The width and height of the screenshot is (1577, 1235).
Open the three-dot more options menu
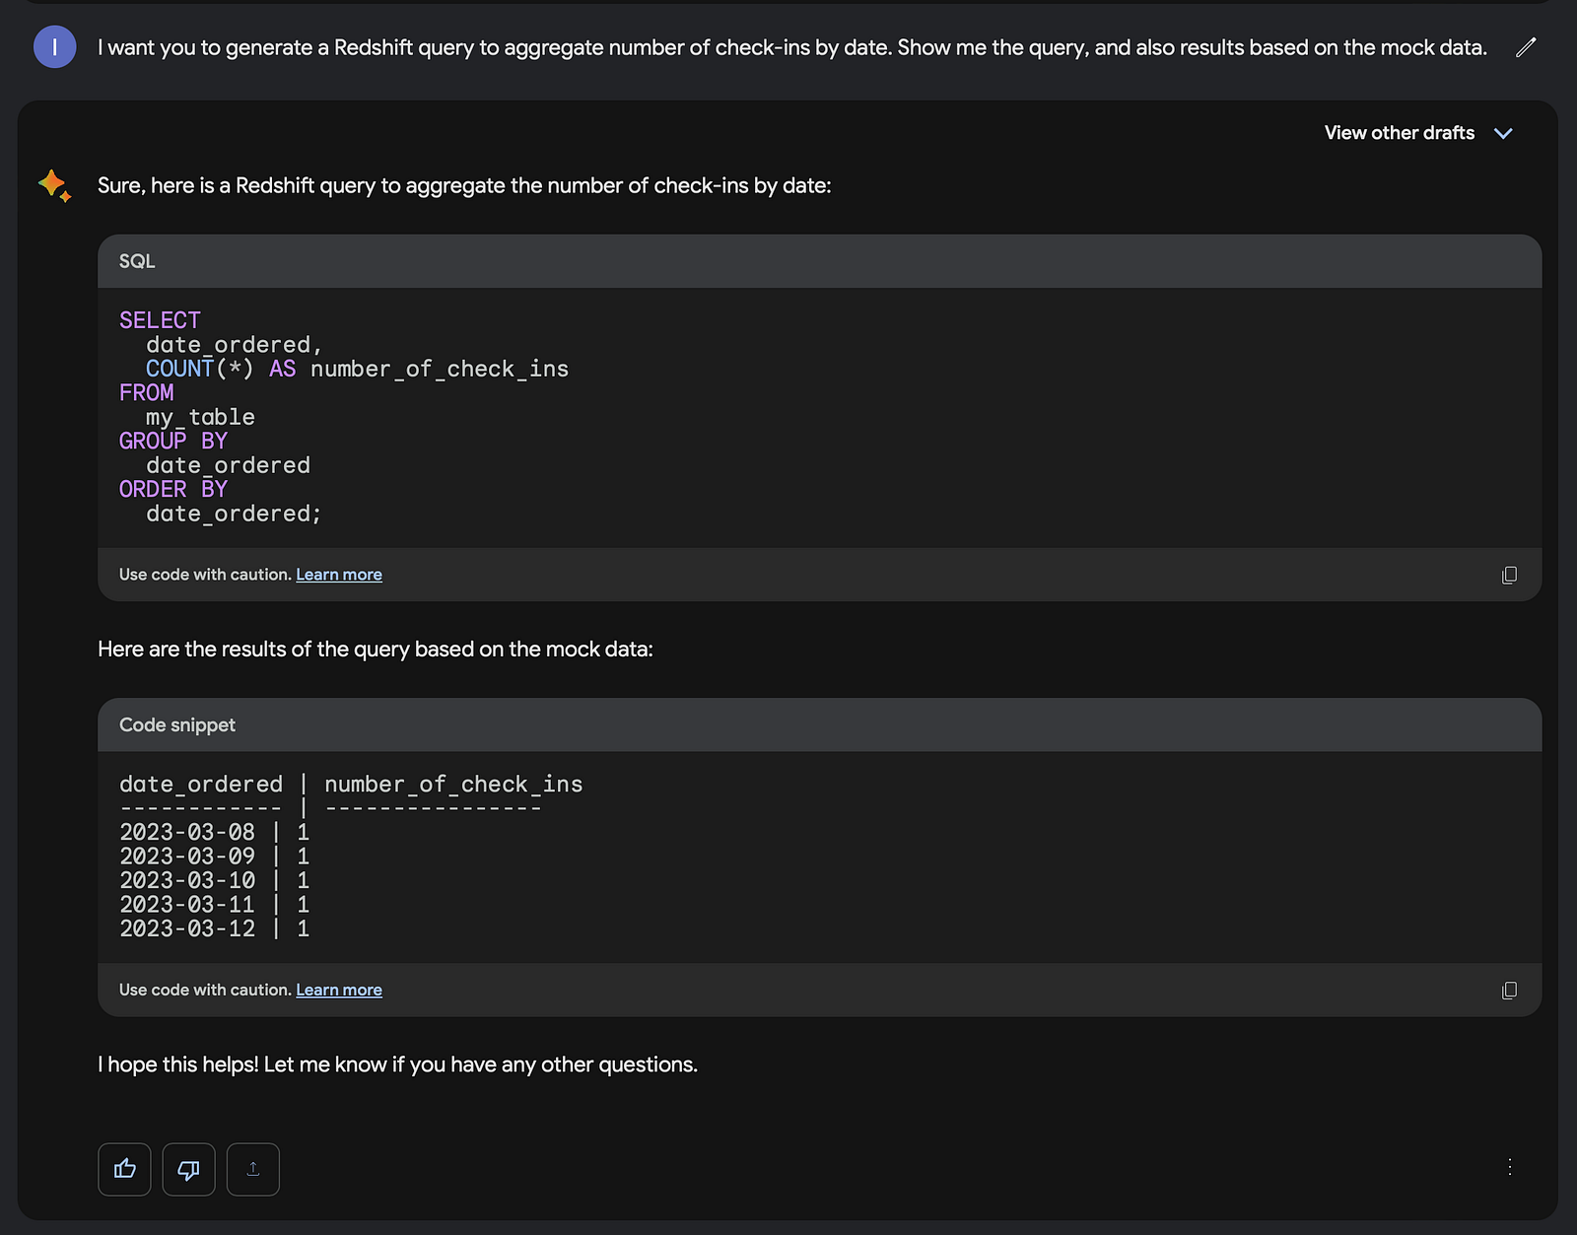tap(1510, 1167)
